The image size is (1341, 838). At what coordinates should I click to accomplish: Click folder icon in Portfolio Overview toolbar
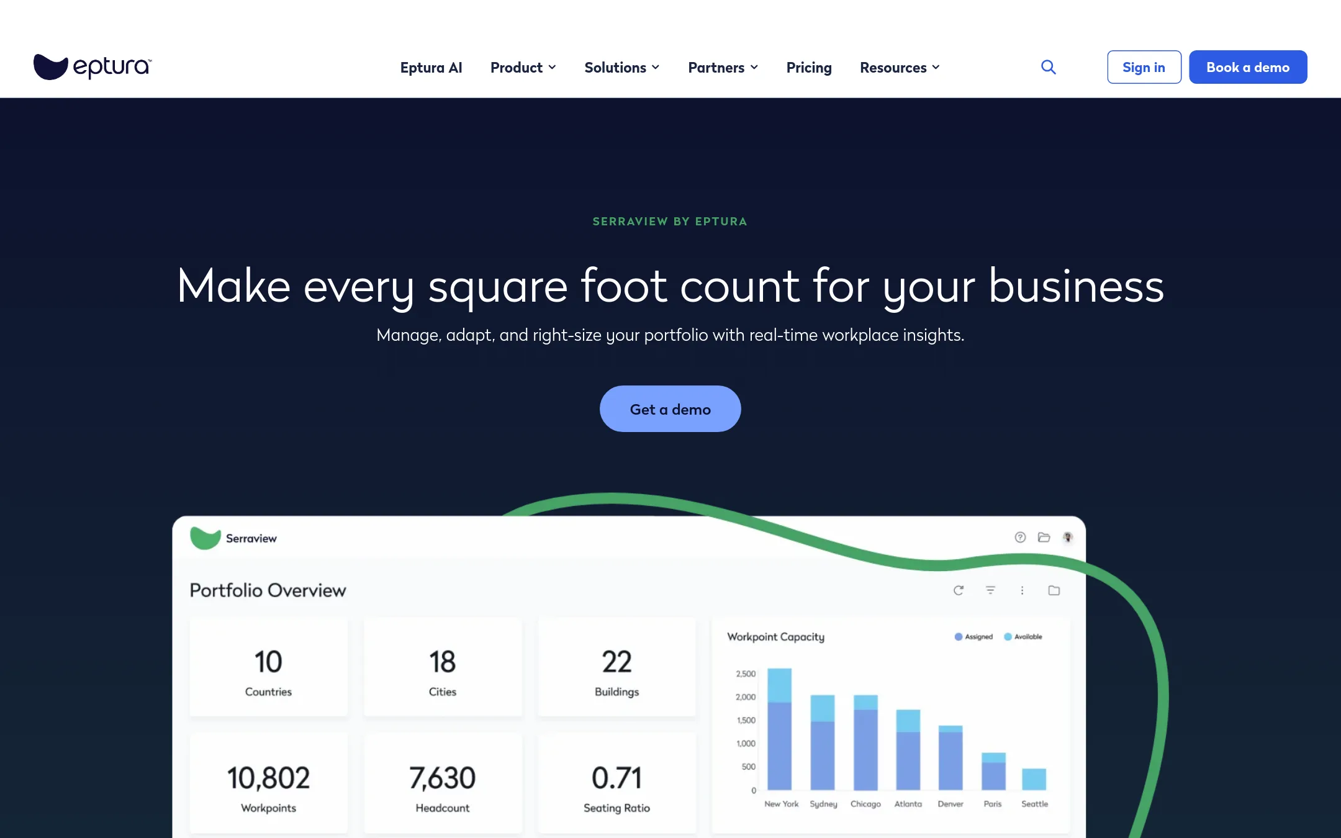click(1054, 590)
